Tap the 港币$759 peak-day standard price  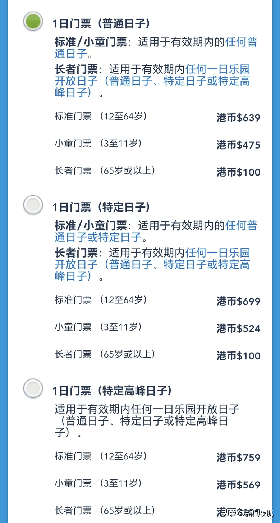[238, 458]
